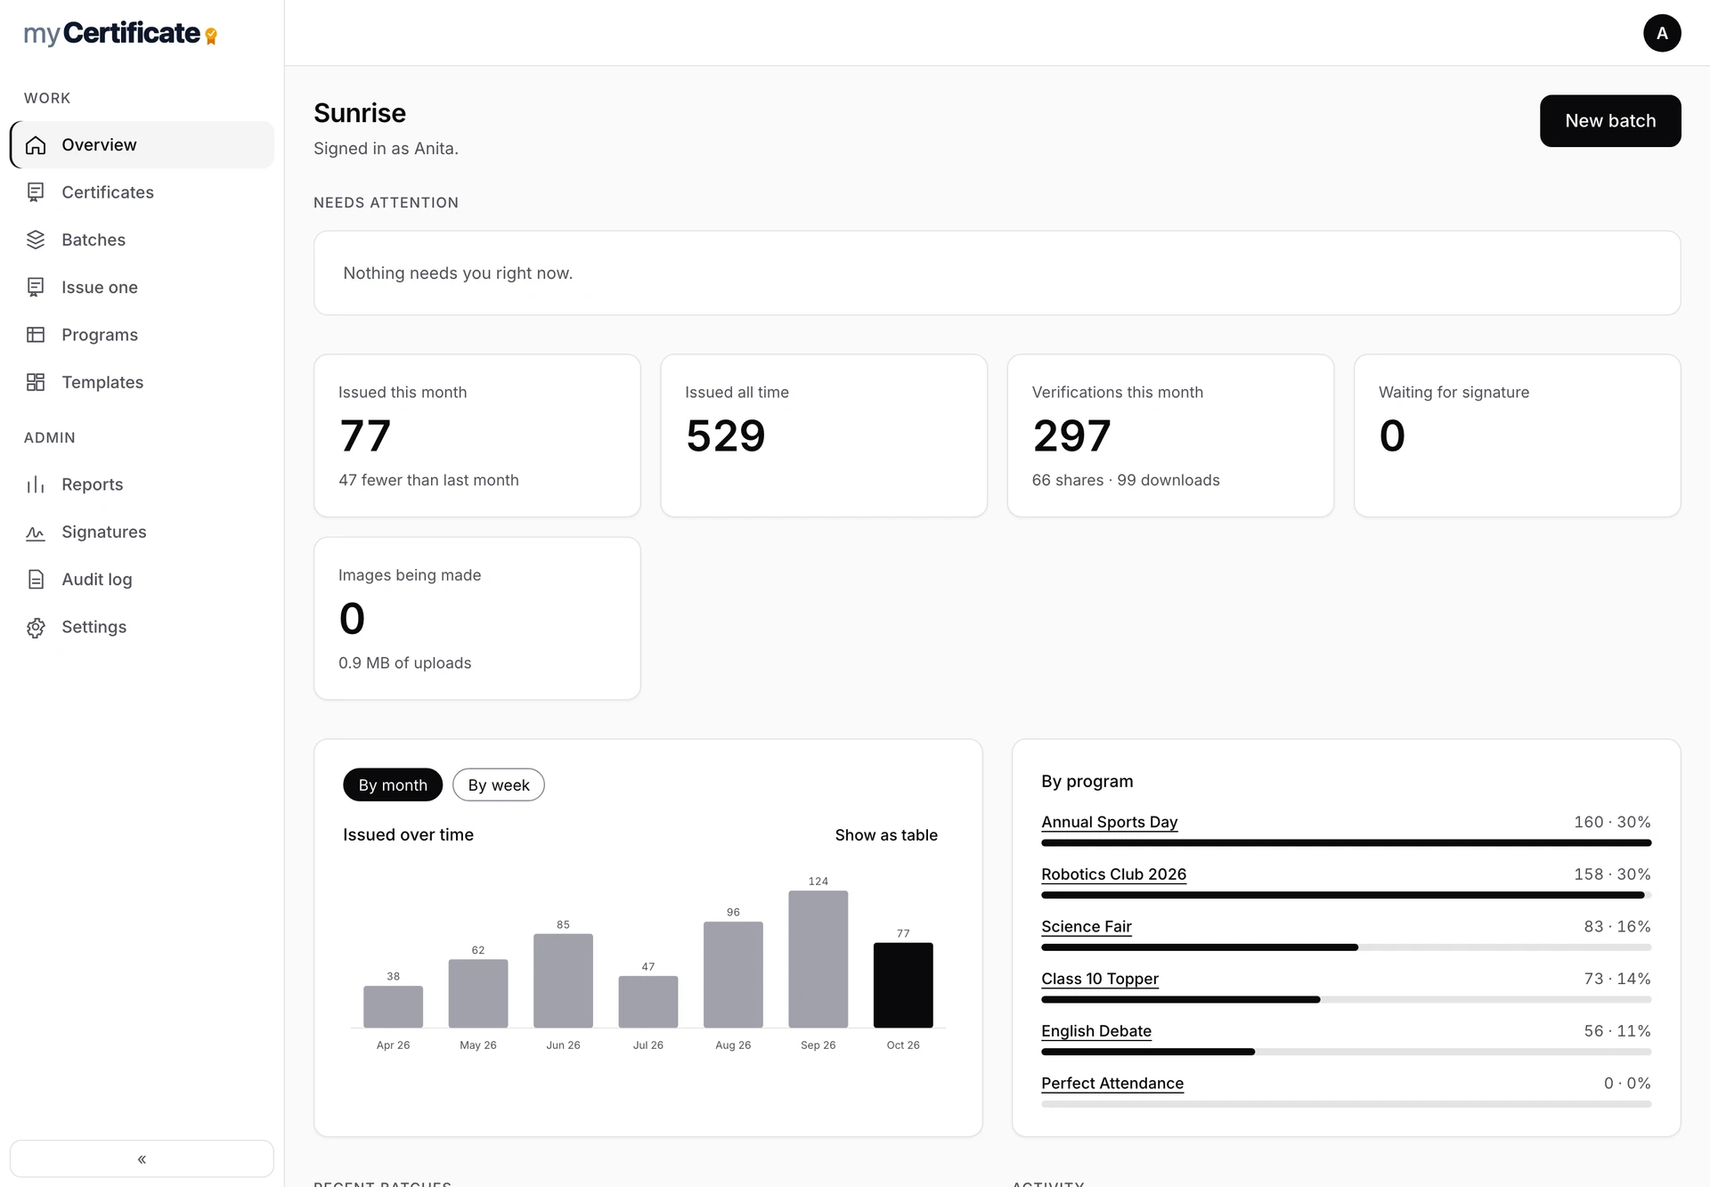The image size is (1710, 1187).
Task: Click the Issue one icon
Action: (x=36, y=288)
